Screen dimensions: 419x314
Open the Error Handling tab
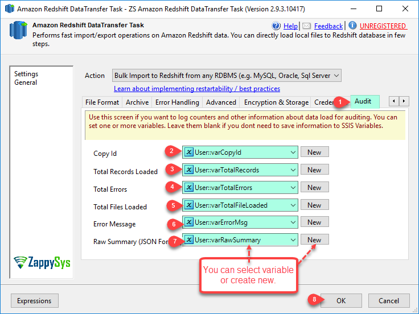click(x=177, y=102)
